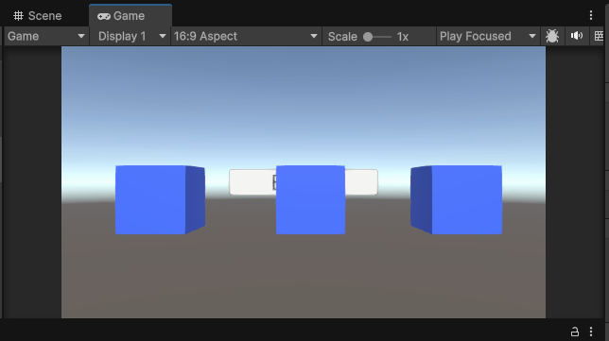The height and width of the screenshot is (341, 609).
Task: Open the 16:9 Aspect dropdown
Action: (246, 36)
